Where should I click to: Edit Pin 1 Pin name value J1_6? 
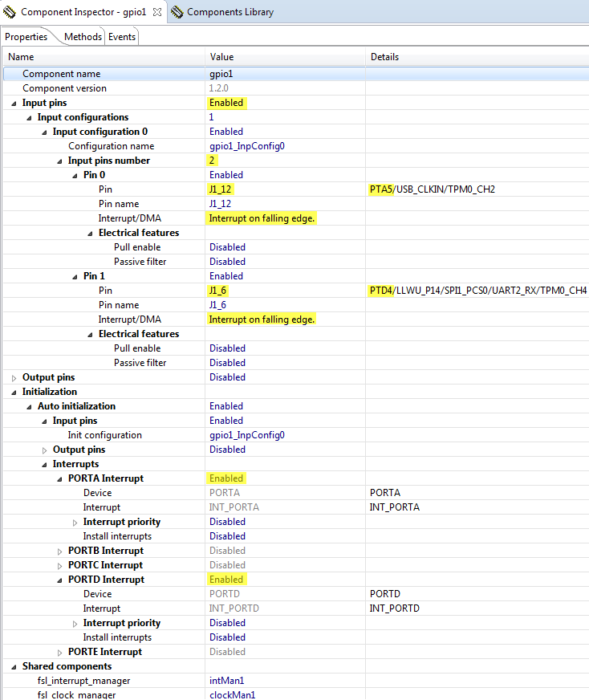217,305
